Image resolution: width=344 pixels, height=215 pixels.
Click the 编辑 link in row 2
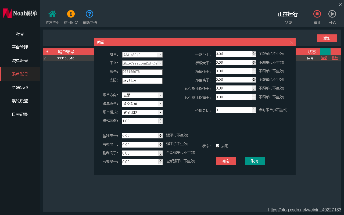click(x=324, y=58)
